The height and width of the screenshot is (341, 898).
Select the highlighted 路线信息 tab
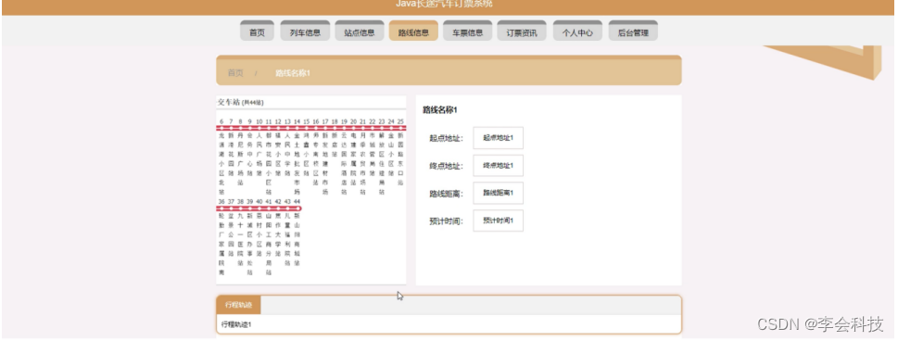coord(413,32)
